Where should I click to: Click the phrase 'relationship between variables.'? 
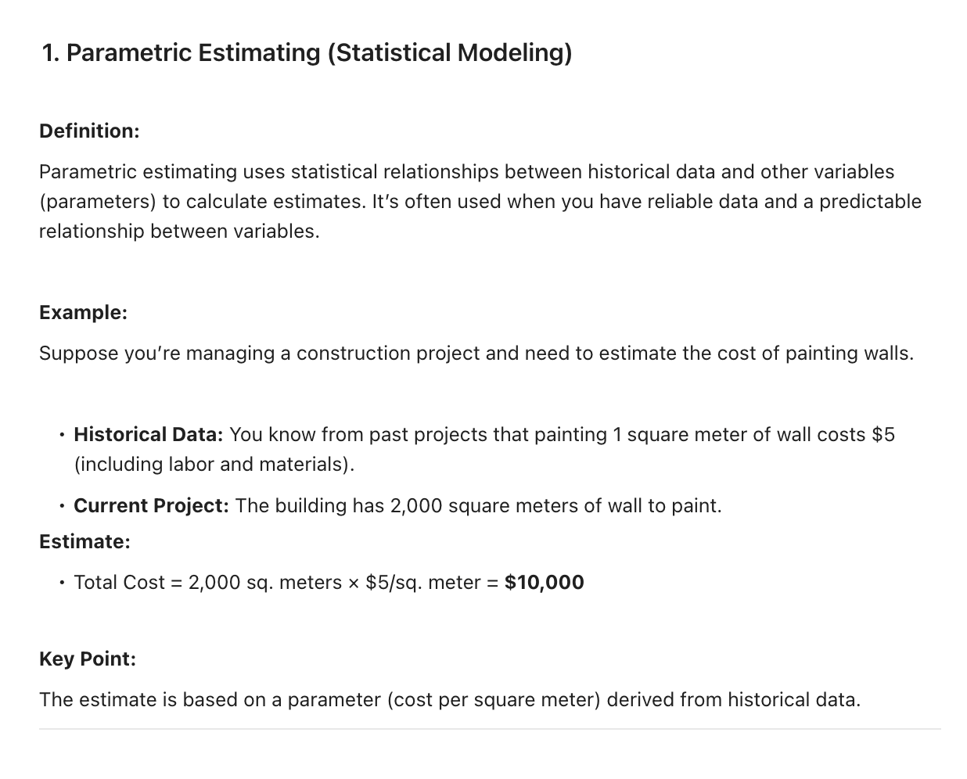click(x=179, y=231)
